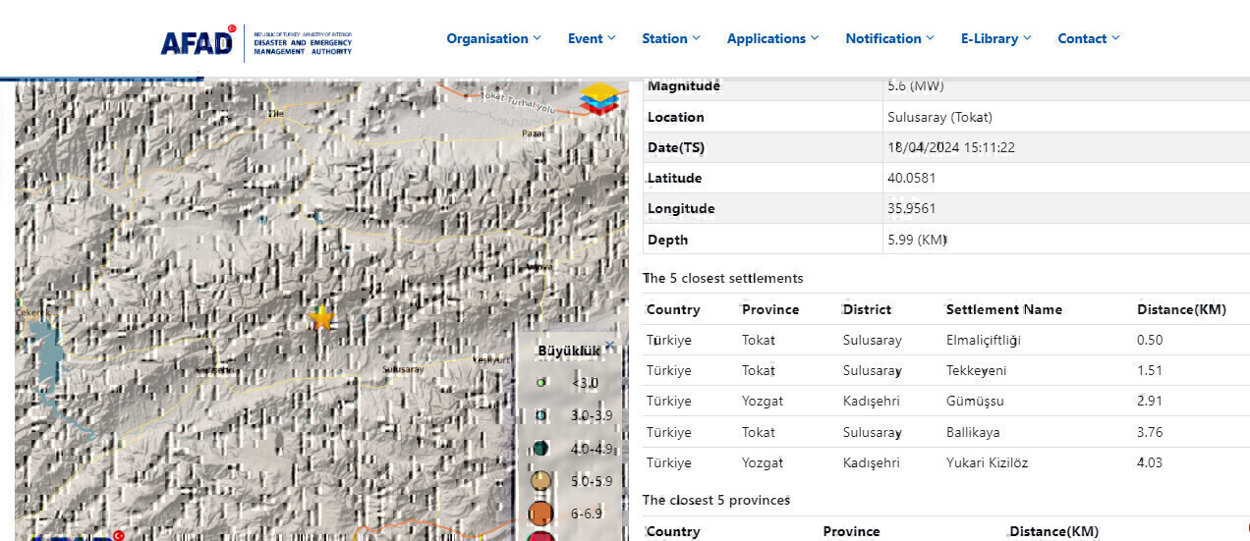The width and height of the screenshot is (1250, 541).
Task: Open the Notification menu
Action: (889, 39)
